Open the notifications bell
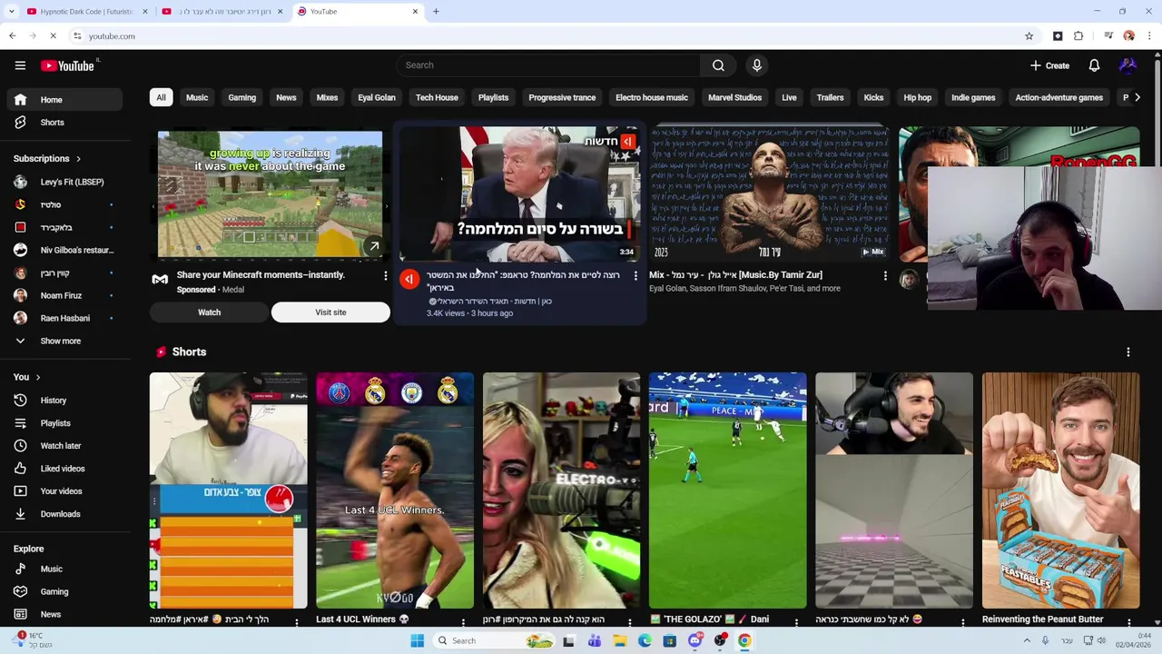The image size is (1162, 654). [1094, 65]
